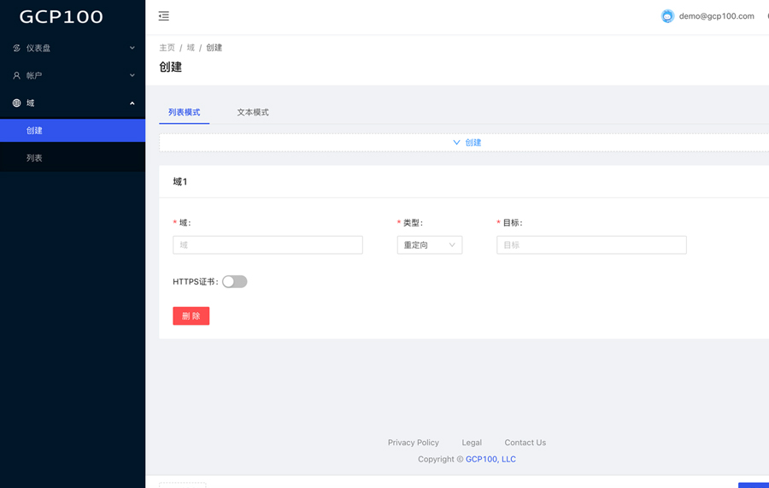
Task: Click the GCP100 logo
Action: [x=62, y=17]
